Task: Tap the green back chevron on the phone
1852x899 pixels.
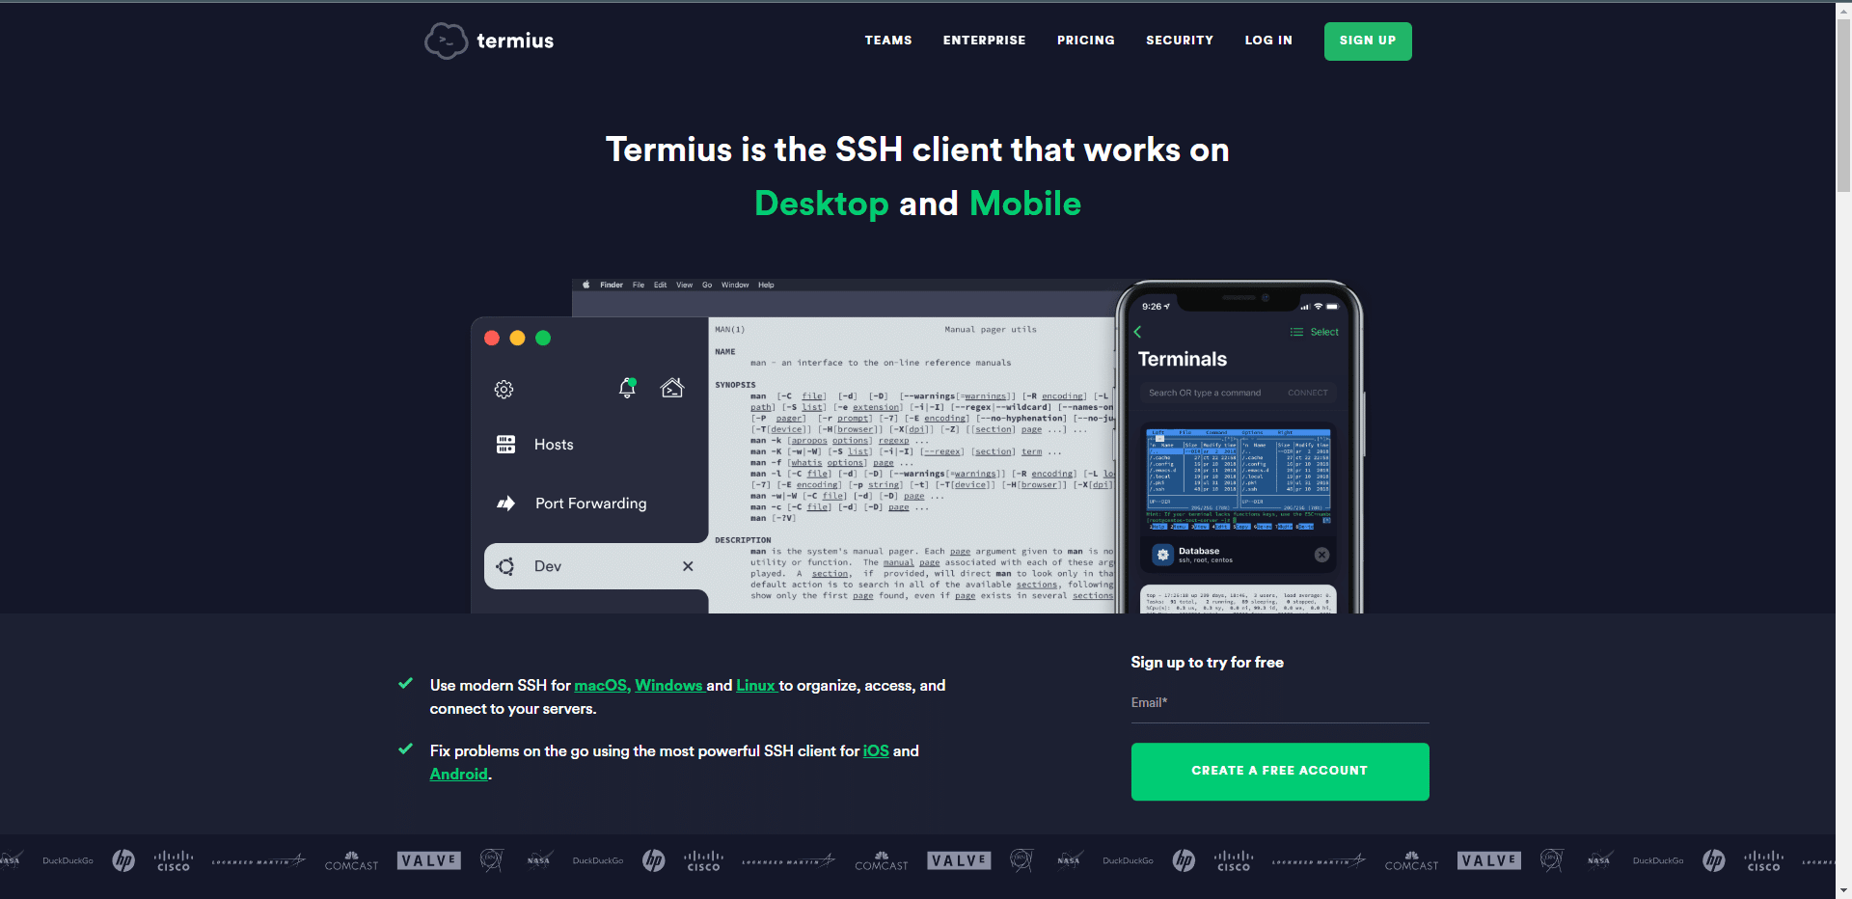Action: pos(1138,332)
